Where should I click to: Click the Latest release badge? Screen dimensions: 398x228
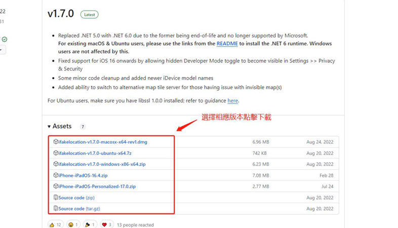(x=89, y=15)
